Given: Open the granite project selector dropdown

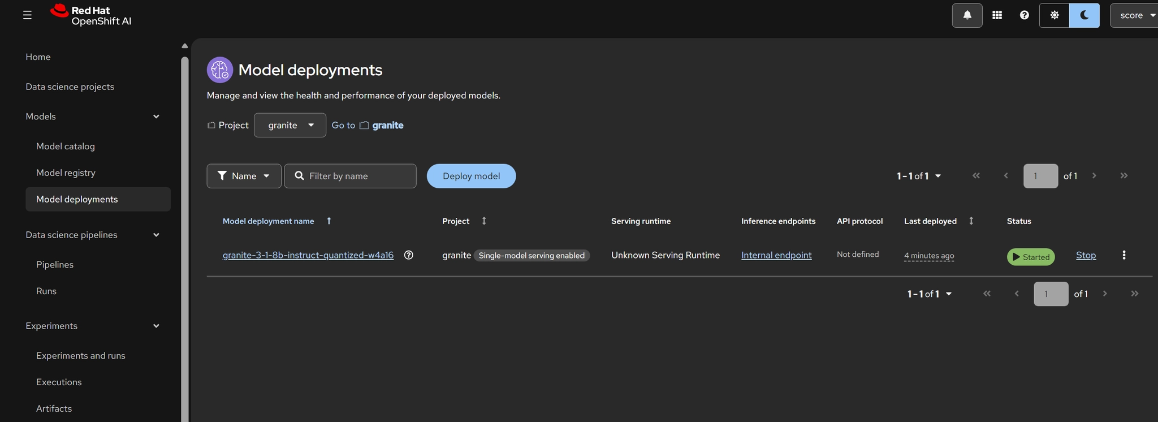Looking at the screenshot, I should (x=290, y=125).
